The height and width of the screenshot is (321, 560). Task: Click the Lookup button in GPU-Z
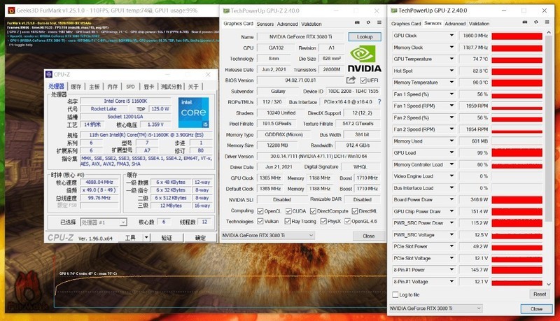click(364, 37)
